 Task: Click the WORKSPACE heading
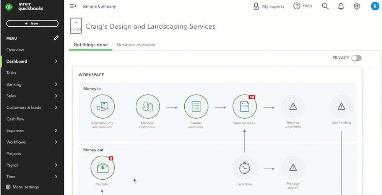91,75
